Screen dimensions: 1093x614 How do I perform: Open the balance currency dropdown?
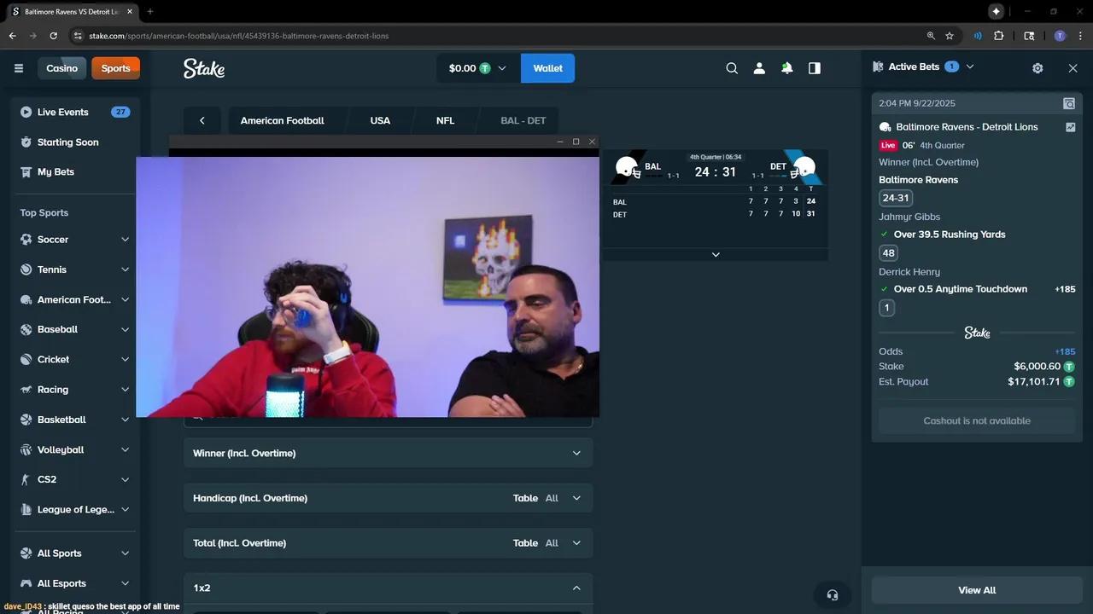pyautogui.click(x=478, y=68)
